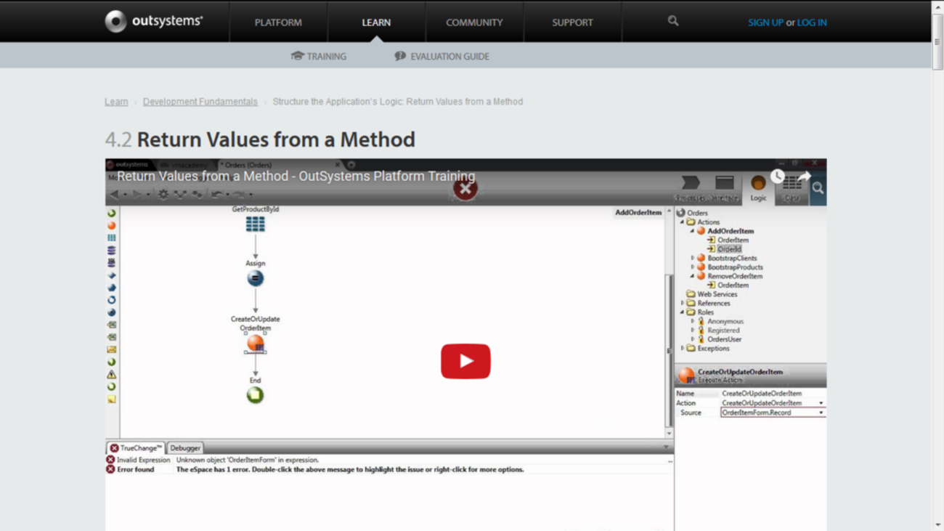This screenshot has height=531, width=944.
Task: Switch to the Logic tab
Action: [758, 188]
